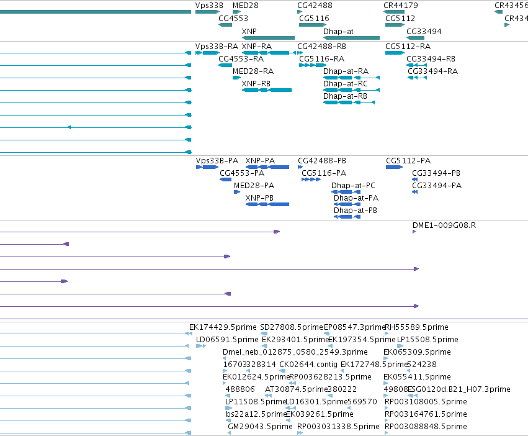
Task: Select the Vps33B gene glyph
Action: click(207, 12)
